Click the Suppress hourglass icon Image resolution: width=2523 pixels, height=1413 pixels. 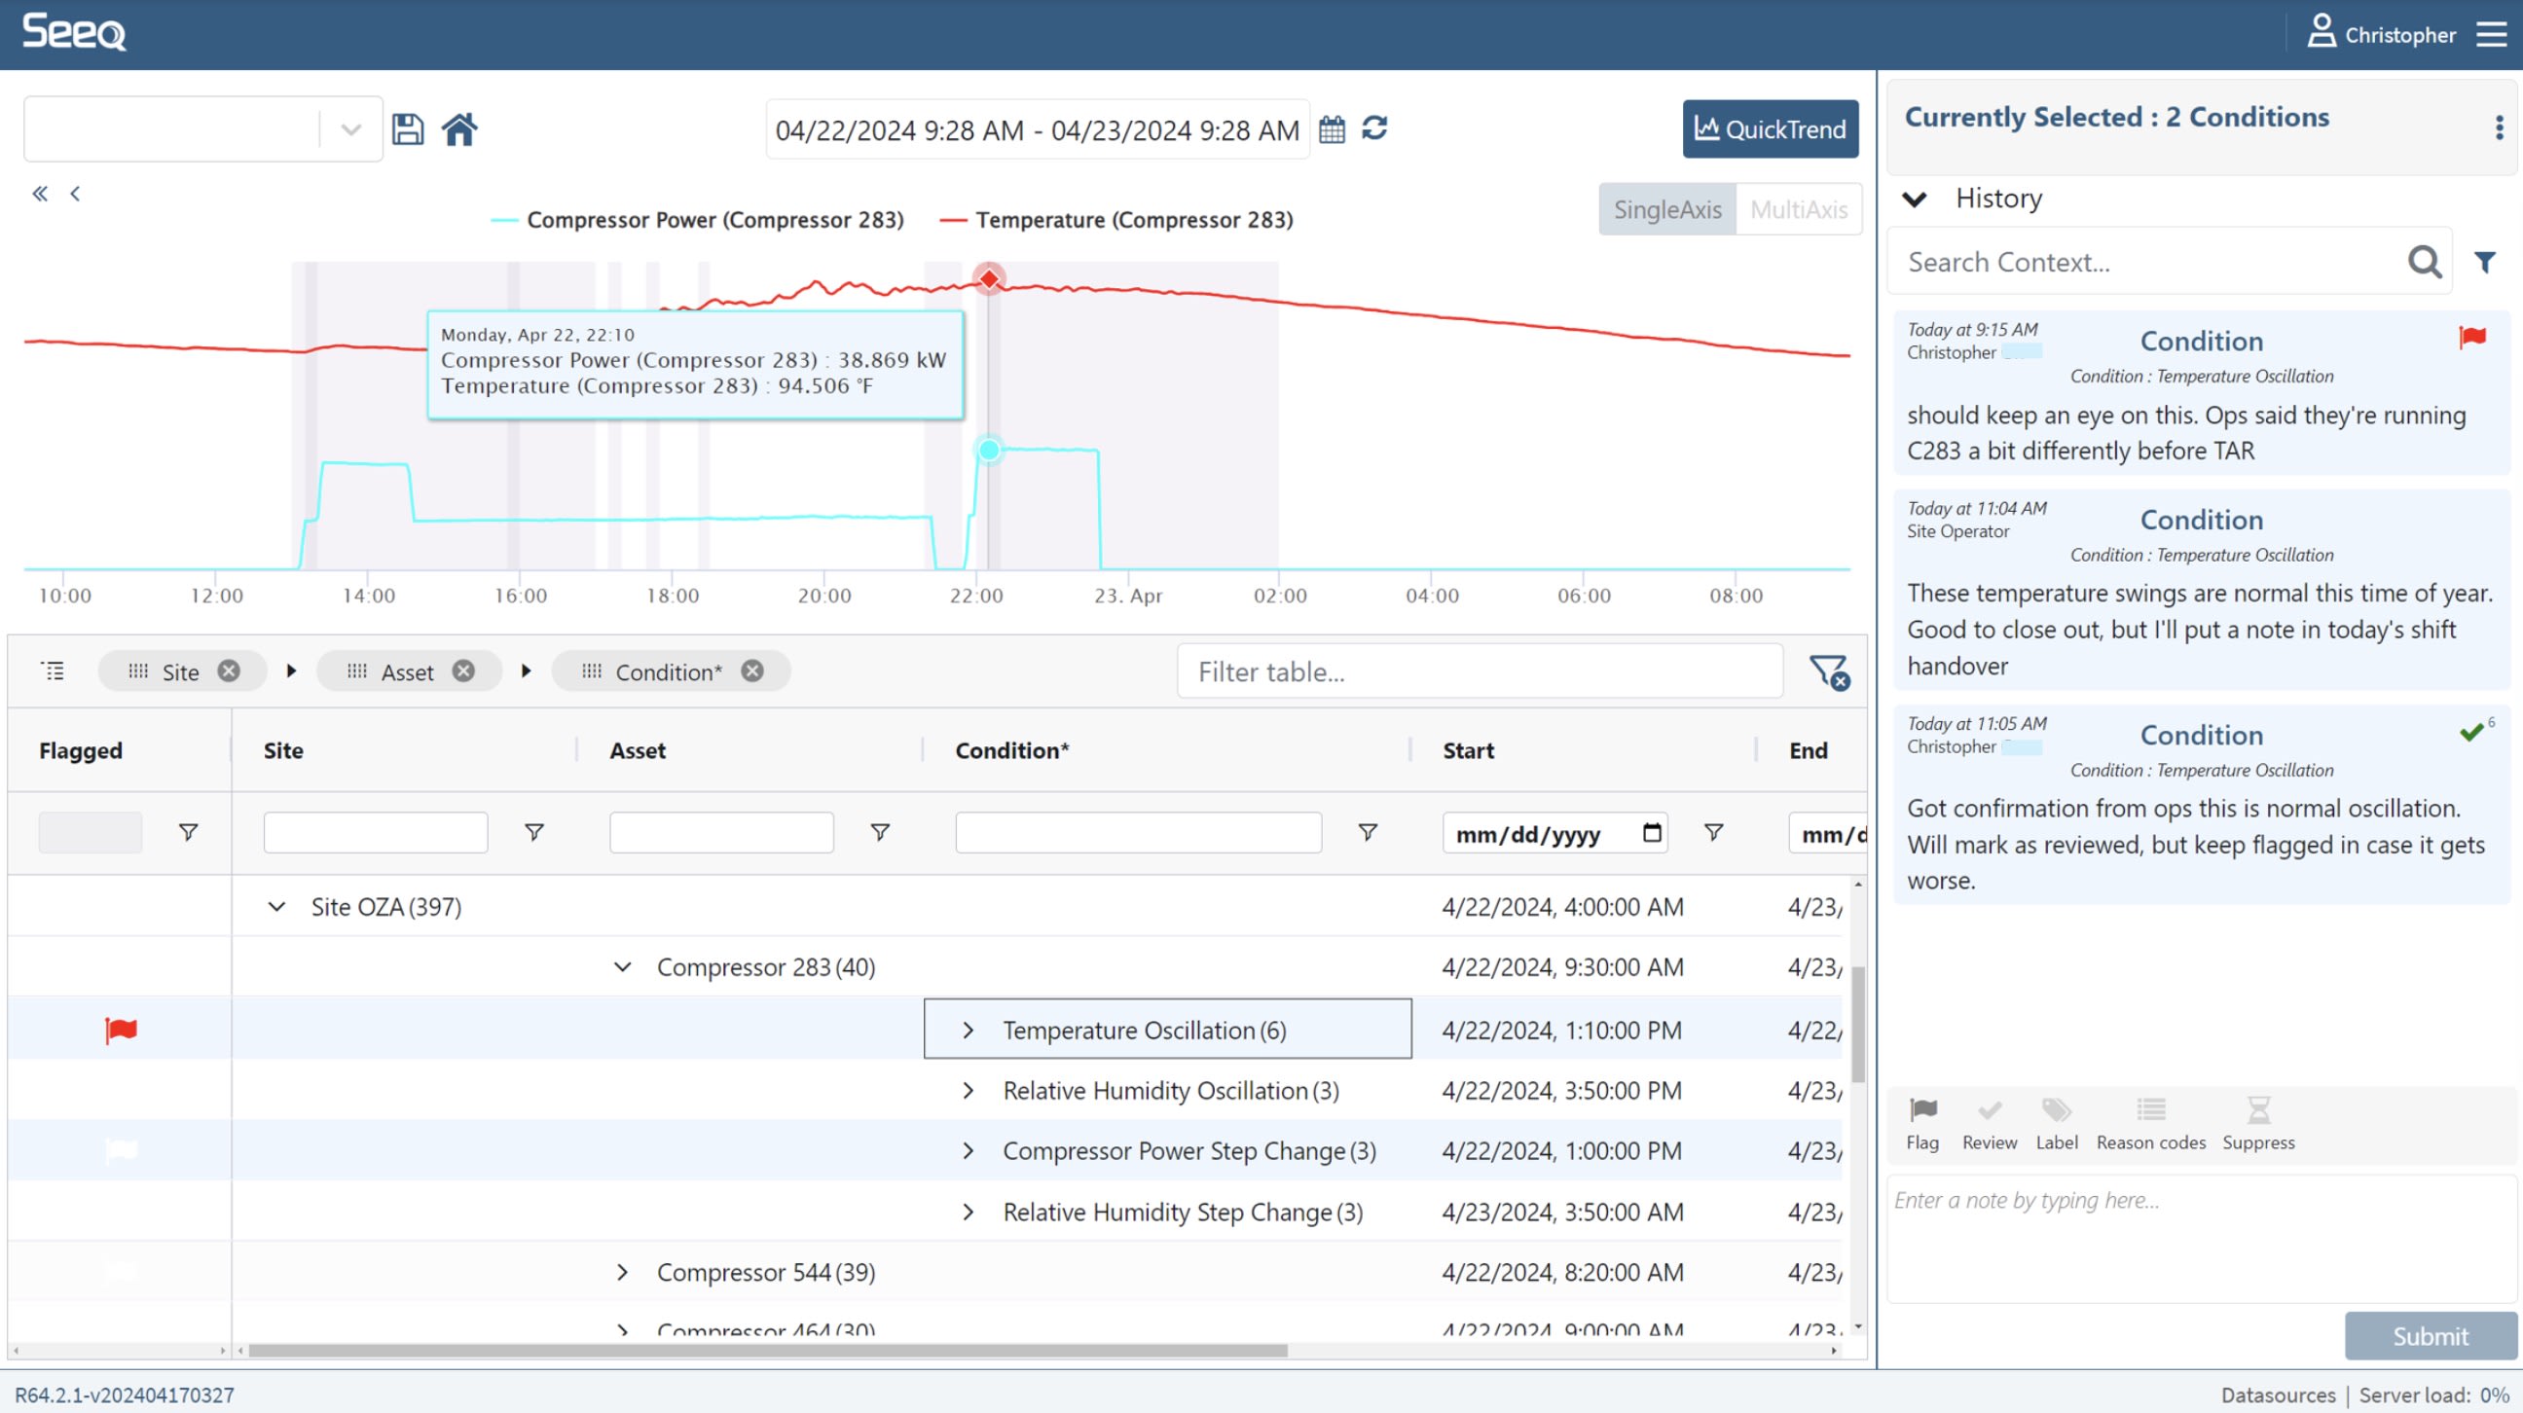[2257, 1122]
